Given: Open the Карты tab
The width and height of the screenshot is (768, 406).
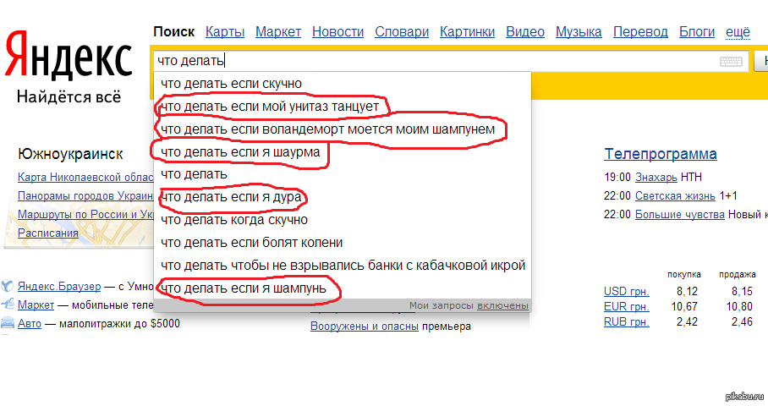Looking at the screenshot, I should 225,32.
